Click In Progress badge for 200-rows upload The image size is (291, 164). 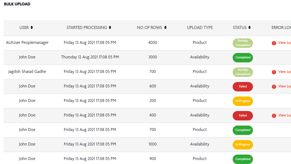[243, 101]
